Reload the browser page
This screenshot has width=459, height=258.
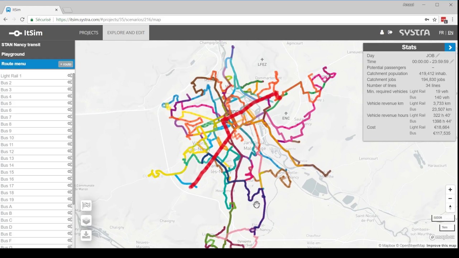tap(22, 20)
